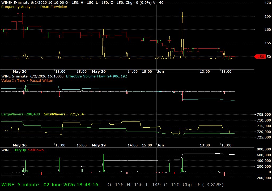Click the red 150 last-price marker
The height and width of the screenshot is (191, 272).
pos(260,57)
